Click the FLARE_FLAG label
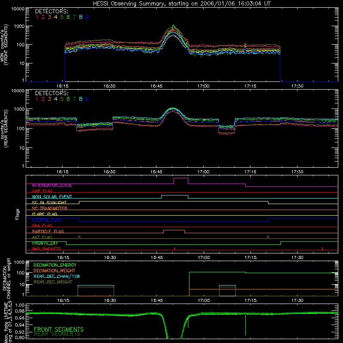 (x=45, y=214)
